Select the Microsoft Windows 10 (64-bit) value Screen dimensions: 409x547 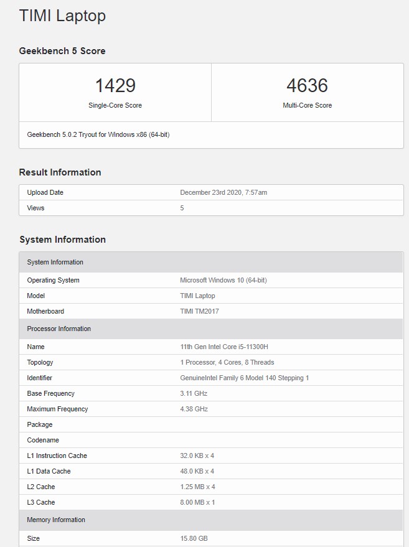[223, 280]
